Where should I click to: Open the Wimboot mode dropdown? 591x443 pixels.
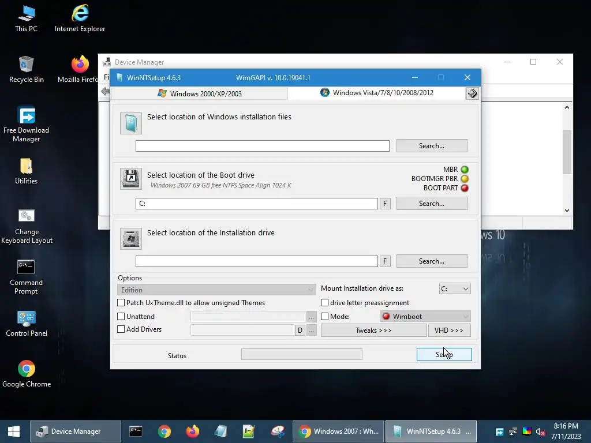425,317
